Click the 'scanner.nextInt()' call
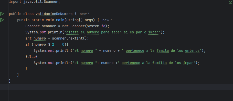Viewport: 233px width, 101px height. pyautogui.click(x=69, y=38)
